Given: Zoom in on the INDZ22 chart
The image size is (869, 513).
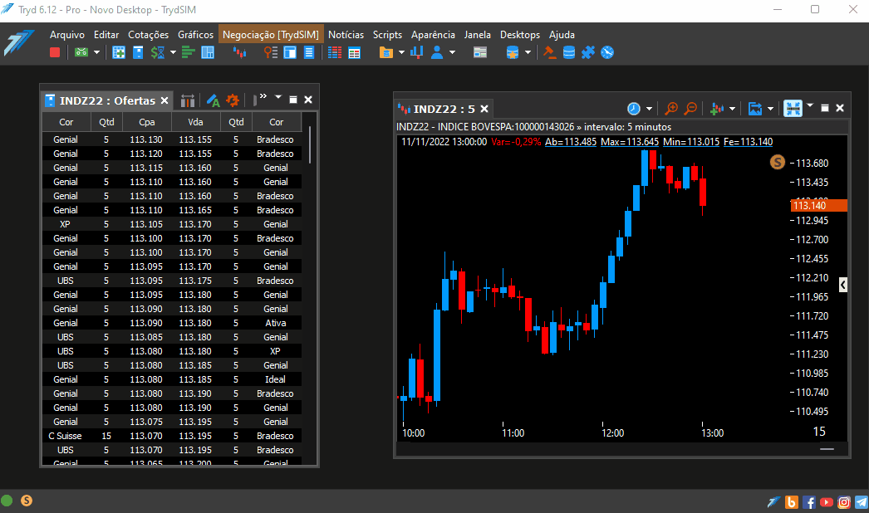Looking at the screenshot, I should coord(671,109).
